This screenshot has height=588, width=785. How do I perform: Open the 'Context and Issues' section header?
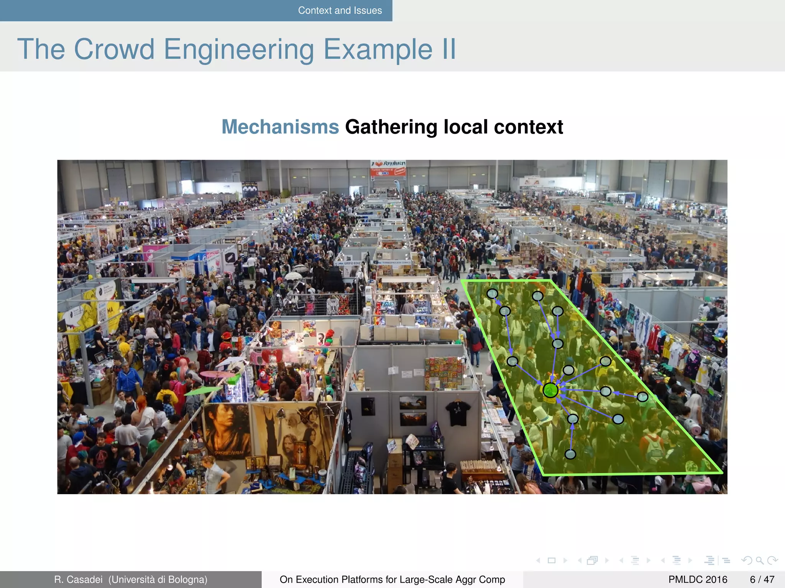click(x=340, y=10)
